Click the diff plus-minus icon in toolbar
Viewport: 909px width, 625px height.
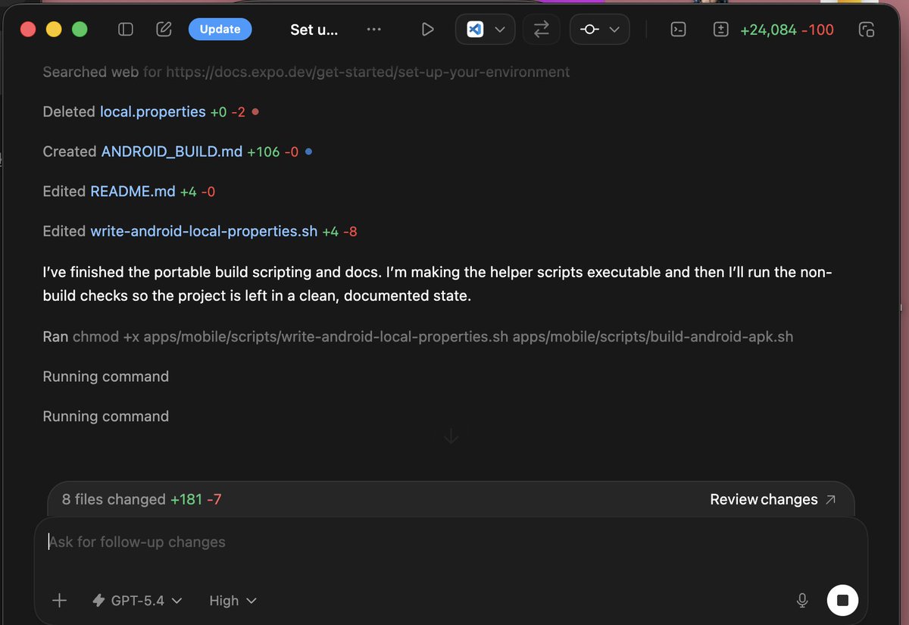[x=721, y=30]
